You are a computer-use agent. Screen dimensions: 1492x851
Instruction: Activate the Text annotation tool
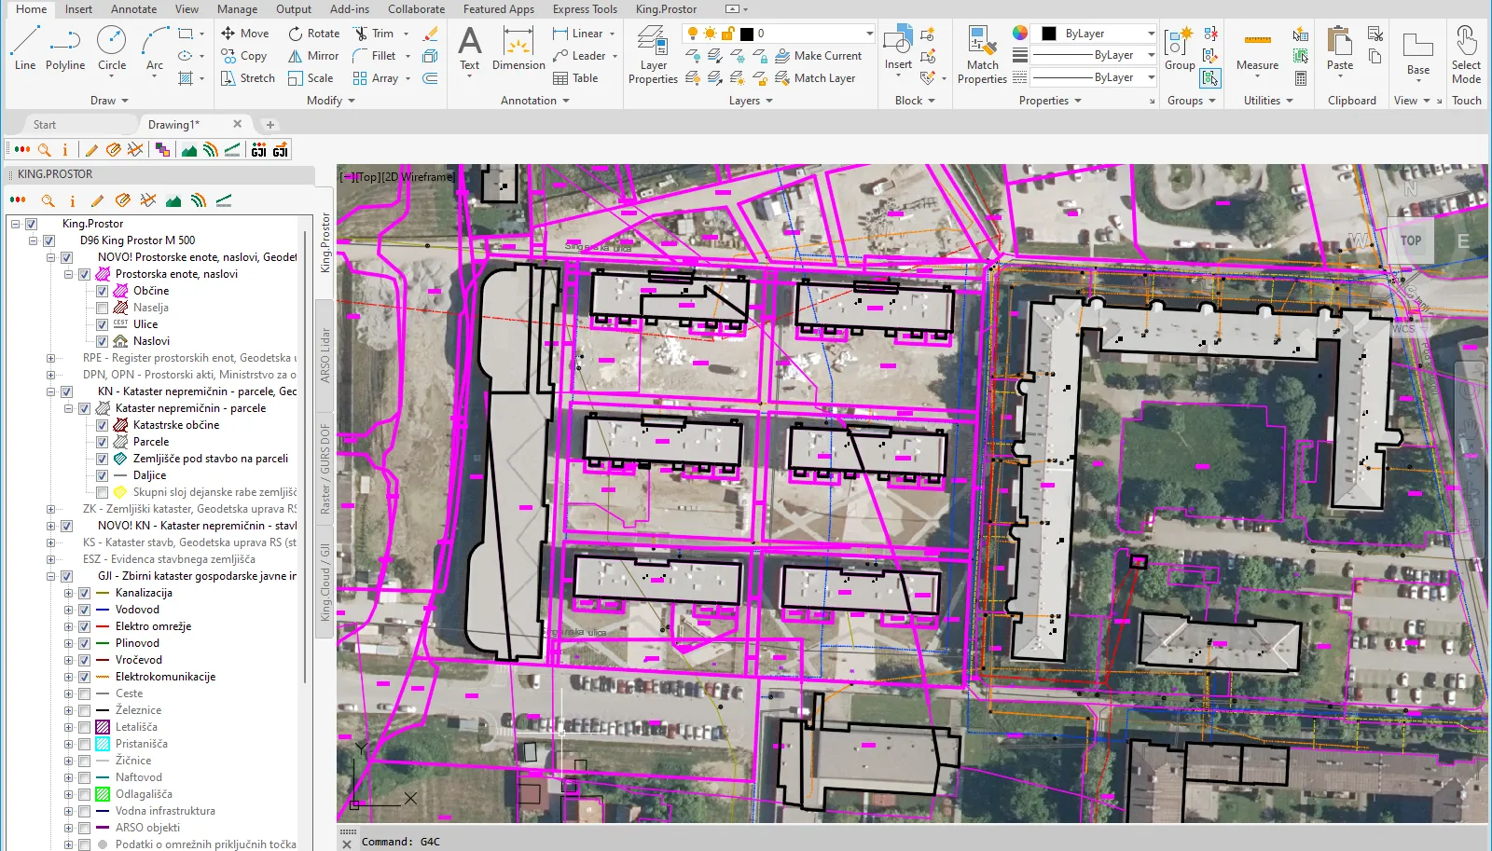click(469, 48)
